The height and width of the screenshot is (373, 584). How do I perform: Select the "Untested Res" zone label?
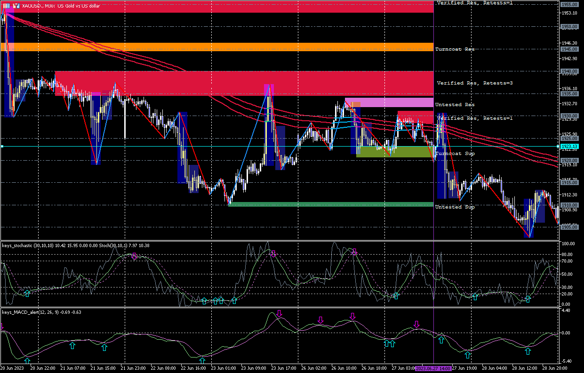pyautogui.click(x=455, y=105)
